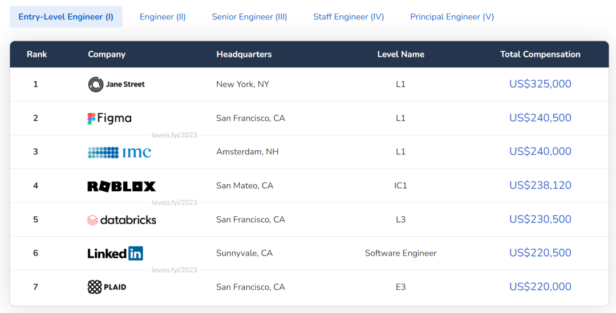Image resolution: width=616 pixels, height=313 pixels.
Task: Open Figma's US$240,500 compensation link
Action: 540,118
